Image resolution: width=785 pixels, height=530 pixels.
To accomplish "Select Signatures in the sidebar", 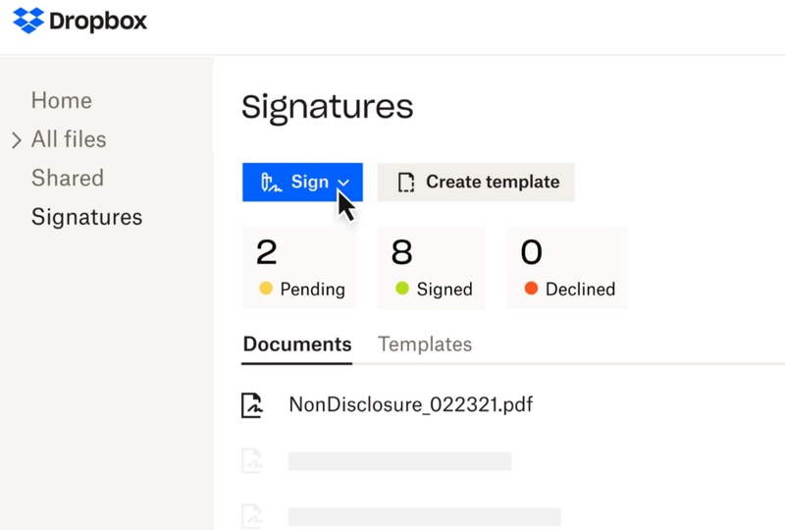I will (x=86, y=217).
